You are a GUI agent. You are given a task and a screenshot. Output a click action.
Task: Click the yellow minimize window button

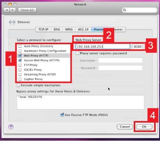pos(10,4)
